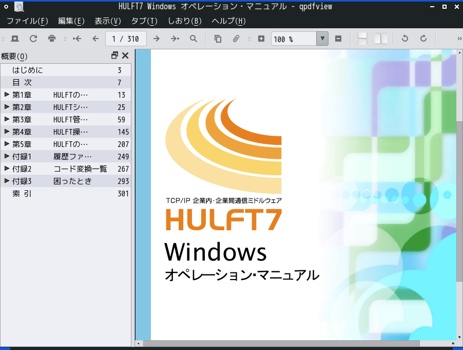The height and width of the screenshot is (350, 463).
Task: Click the HULFT7 logo on the page
Action: pos(224,219)
